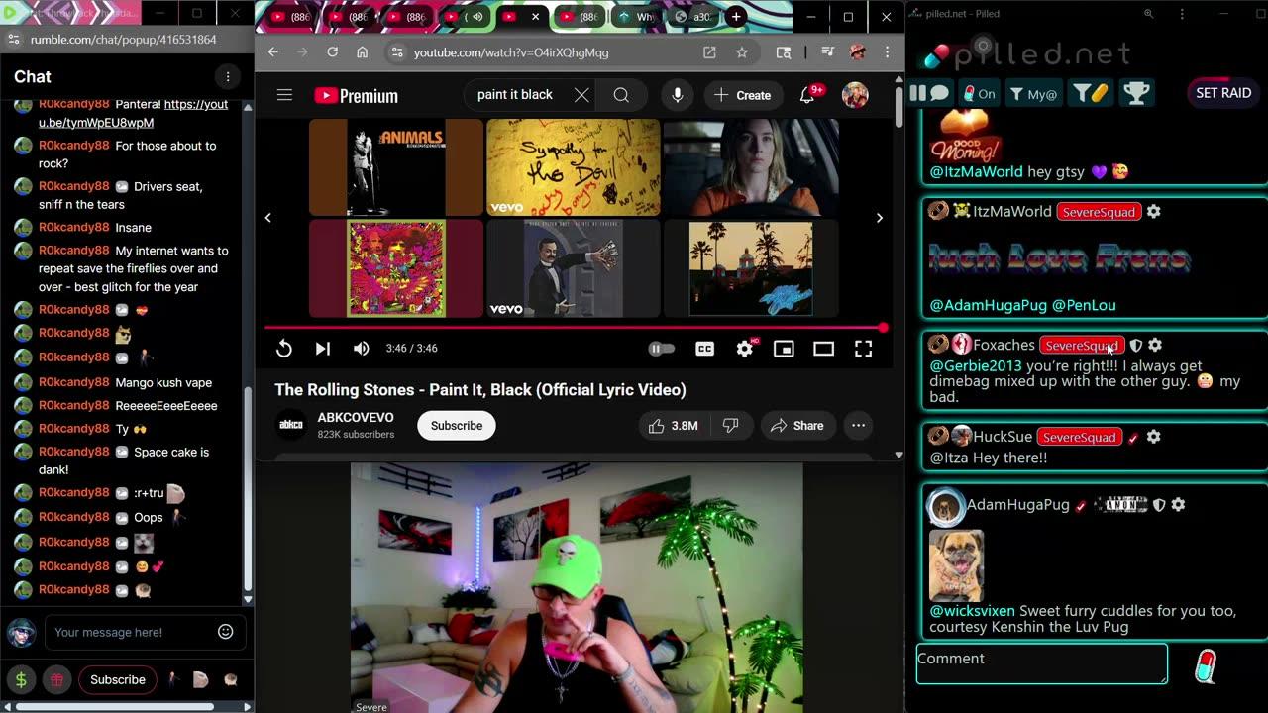
Task: Toggle the pill 'On' button in Pilled
Action: pos(979,93)
